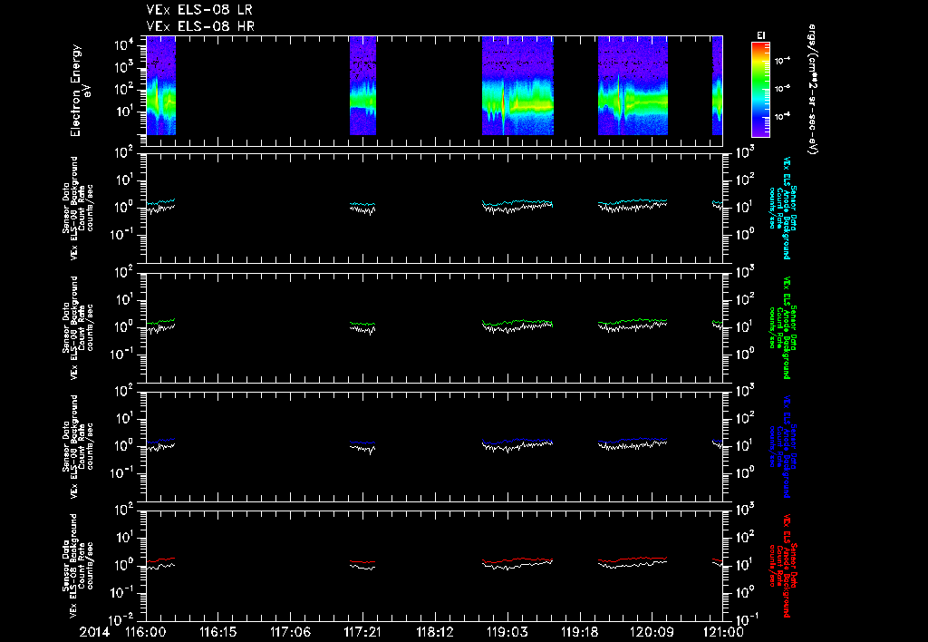Click the "Electron Energy eV" axis label

pos(80,91)
